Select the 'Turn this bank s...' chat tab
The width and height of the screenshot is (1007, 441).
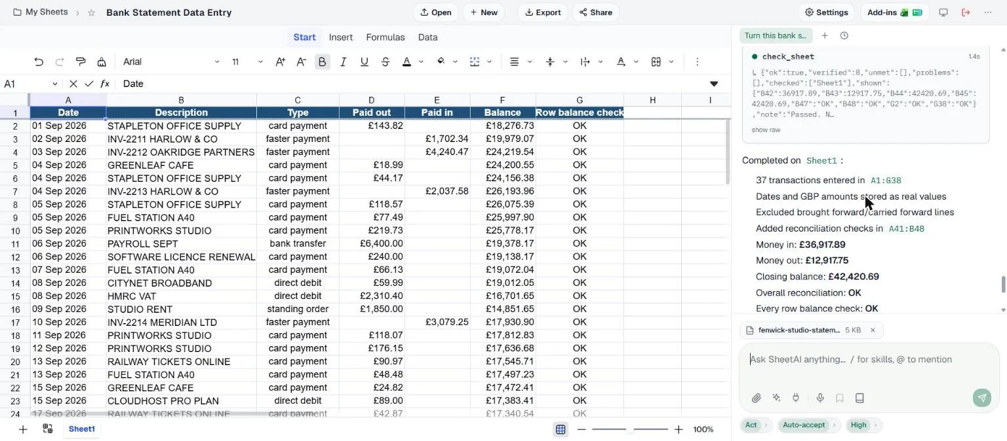776,36
